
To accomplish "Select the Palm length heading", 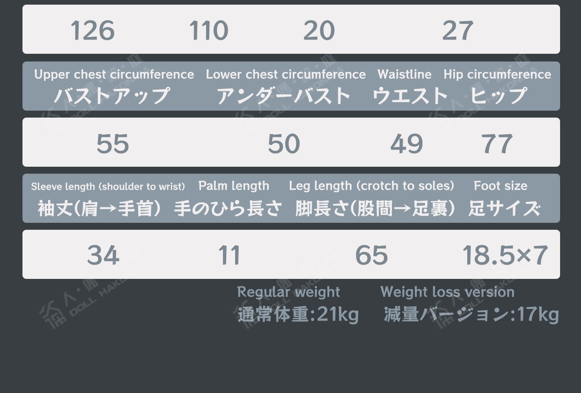I will tap(234, 186).
